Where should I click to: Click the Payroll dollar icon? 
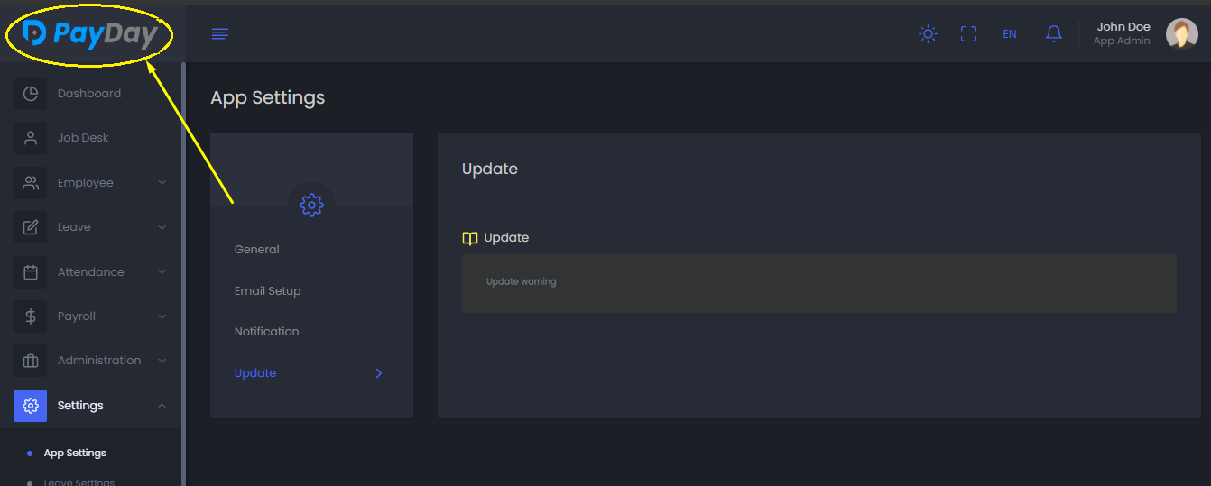[31, 316]
